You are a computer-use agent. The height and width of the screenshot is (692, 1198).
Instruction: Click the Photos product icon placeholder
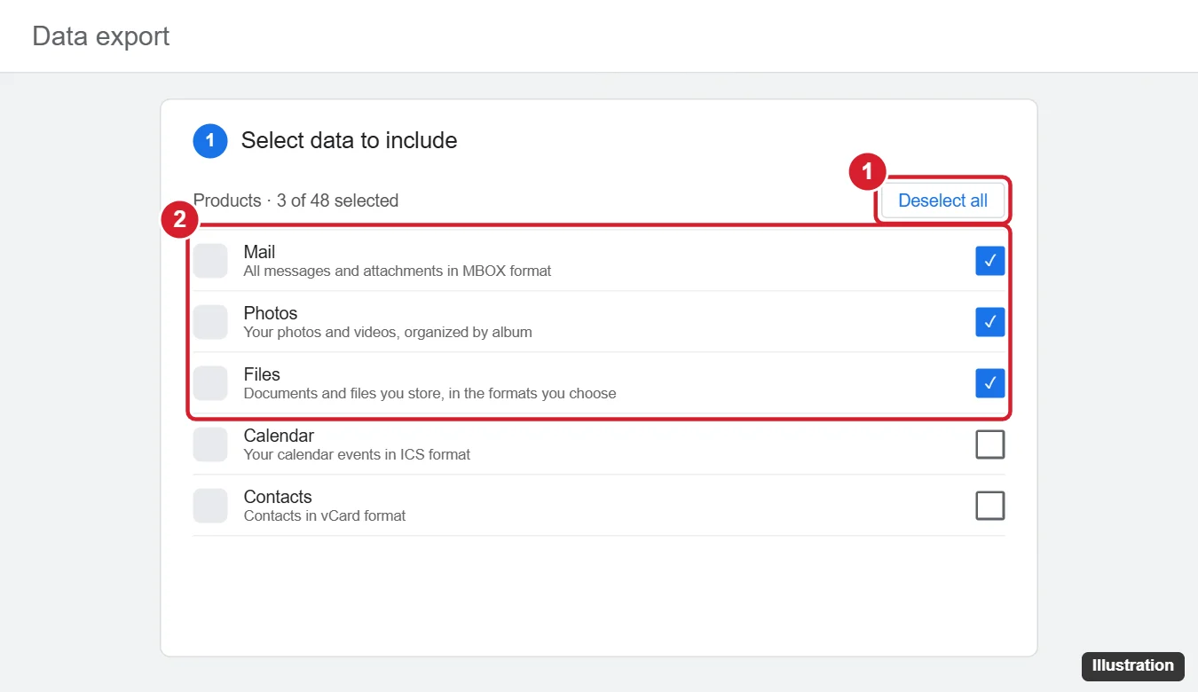(x=210, y=322)
